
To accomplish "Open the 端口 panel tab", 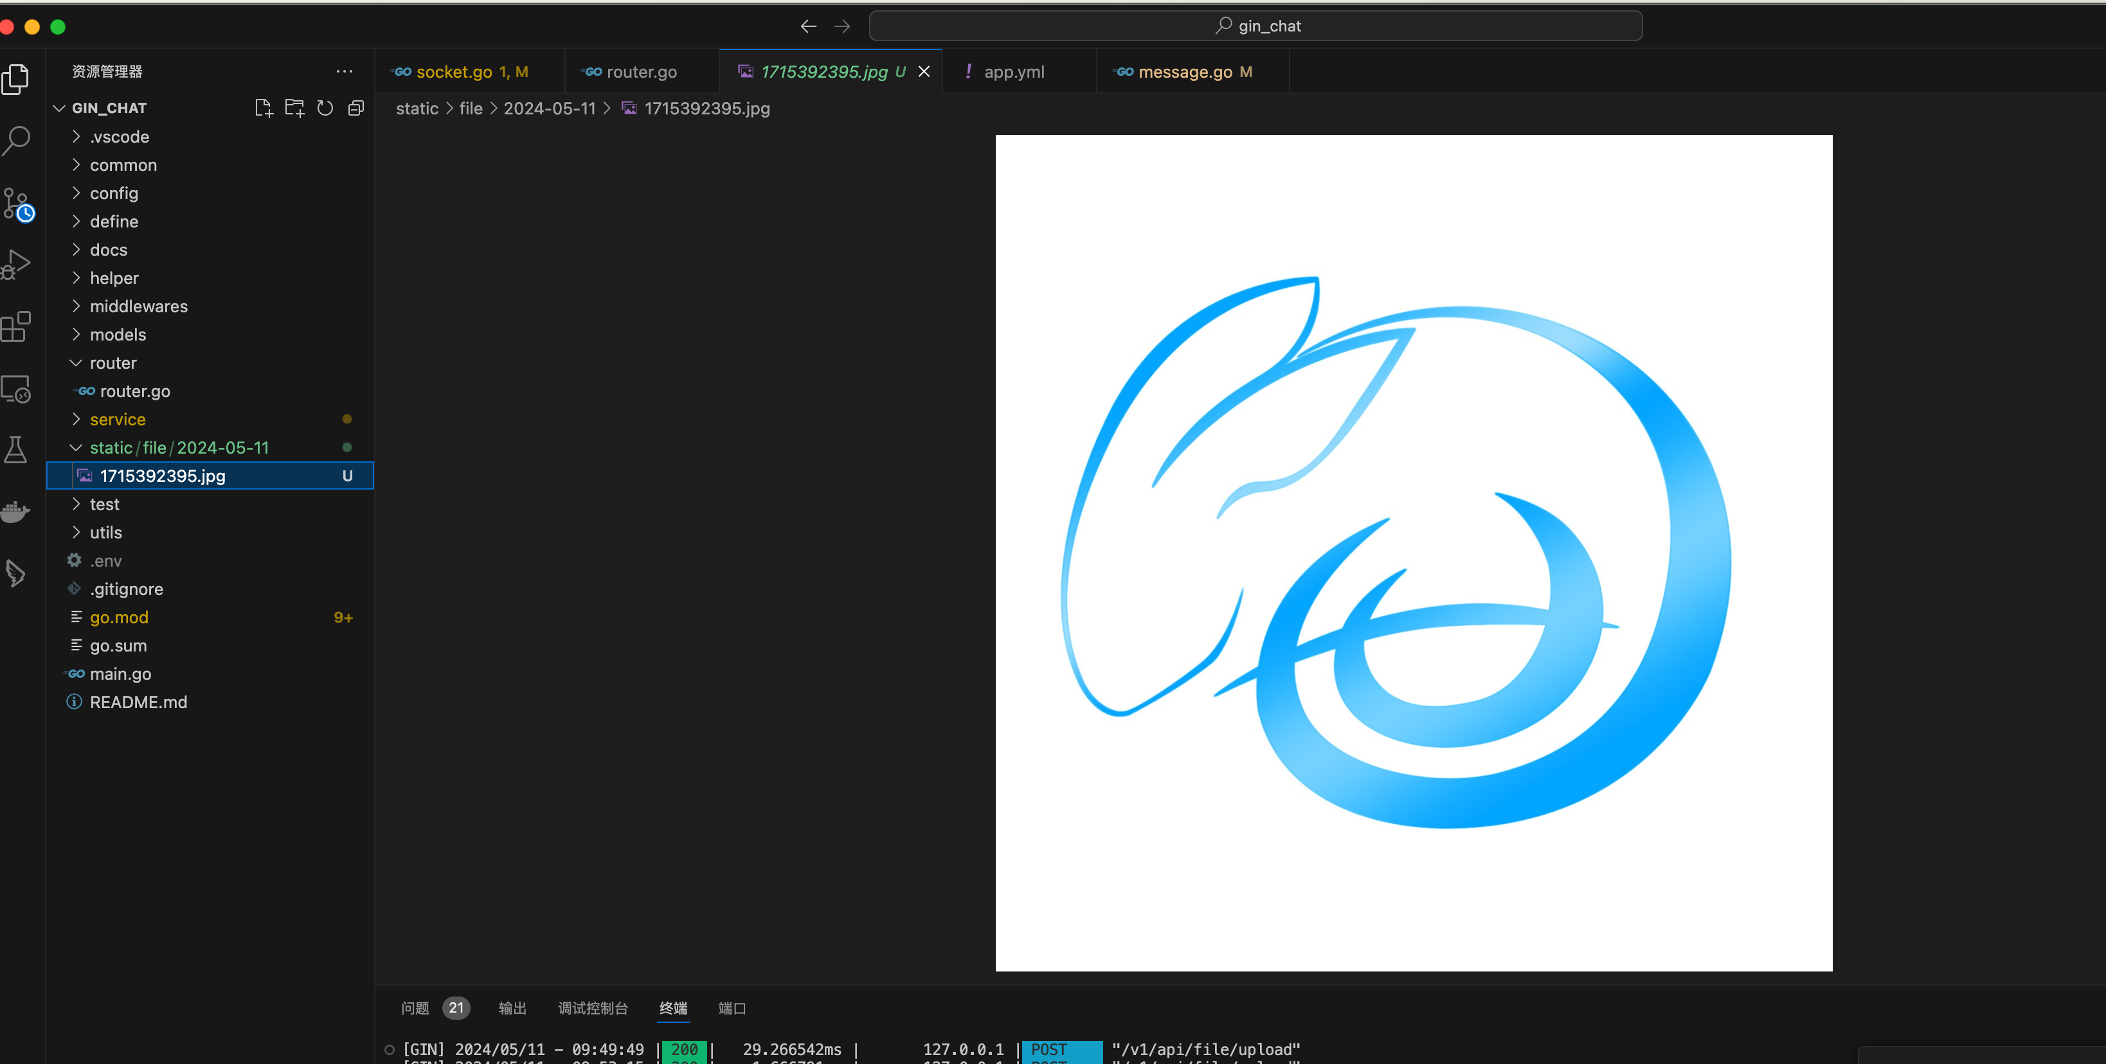I will click(x=732, y=1007).
